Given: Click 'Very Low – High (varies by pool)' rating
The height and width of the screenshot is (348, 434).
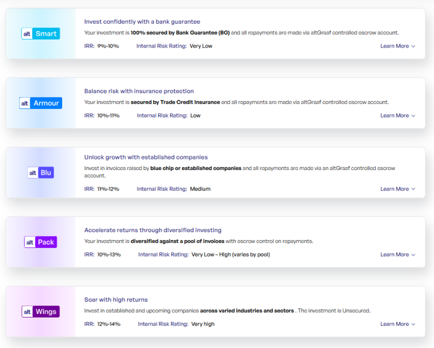Looking at the screenshot, I should click(x=231, y=254).
